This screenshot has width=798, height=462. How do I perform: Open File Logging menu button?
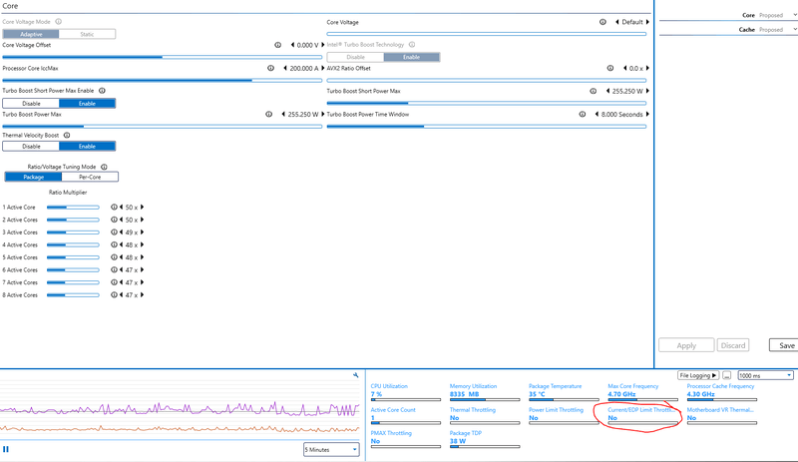(x=697, y=375)
